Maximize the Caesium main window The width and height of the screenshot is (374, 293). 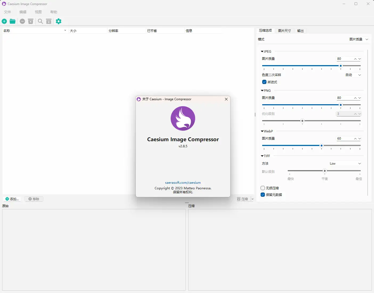click(x=356, y=4)
